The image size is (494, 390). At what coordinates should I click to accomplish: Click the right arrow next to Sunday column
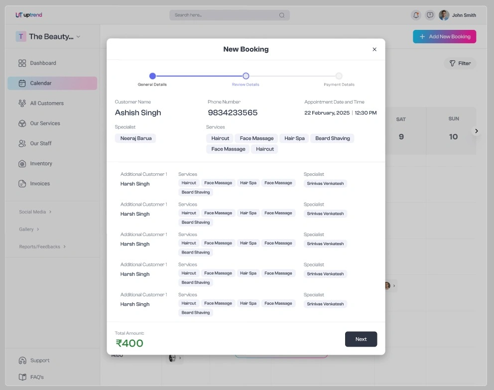[x=476, y=131]
